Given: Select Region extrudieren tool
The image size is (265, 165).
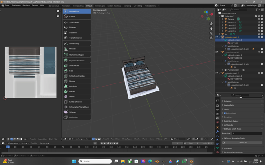Looking at the screenshot, I should (x=77, y=61).
